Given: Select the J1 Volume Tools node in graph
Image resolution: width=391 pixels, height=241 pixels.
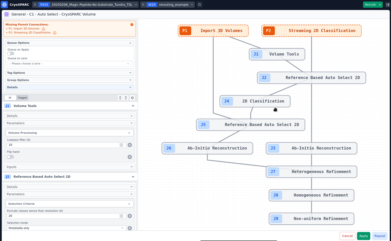Looking at the screenshot, I should 277,54.
